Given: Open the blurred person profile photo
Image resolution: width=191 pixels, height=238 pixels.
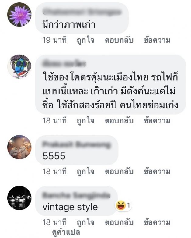Looking at the screenshot, I should click(x=19, y=147).
